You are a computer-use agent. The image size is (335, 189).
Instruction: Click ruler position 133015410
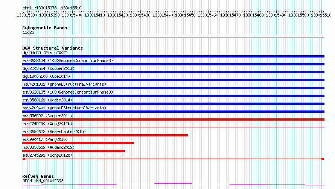pyautogui.click(x=94, y=15)
